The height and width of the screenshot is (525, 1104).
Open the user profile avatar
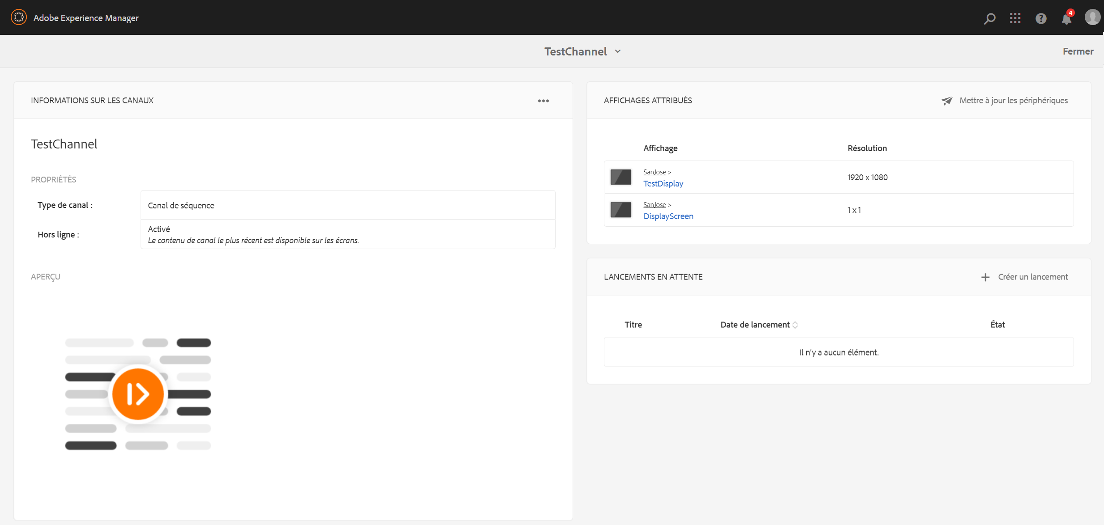click(x=1092, y=17)
